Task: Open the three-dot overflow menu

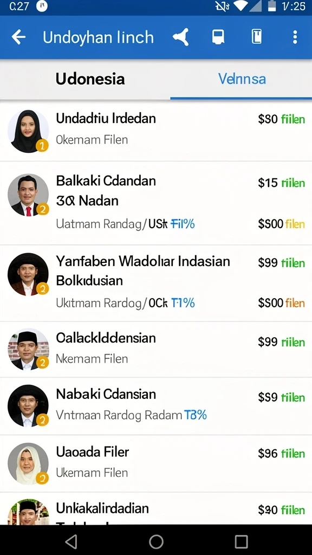Action: point(295,37)
